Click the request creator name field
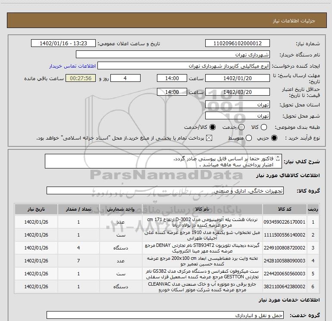This screenshot has width=332, height=321. (184, 66)
